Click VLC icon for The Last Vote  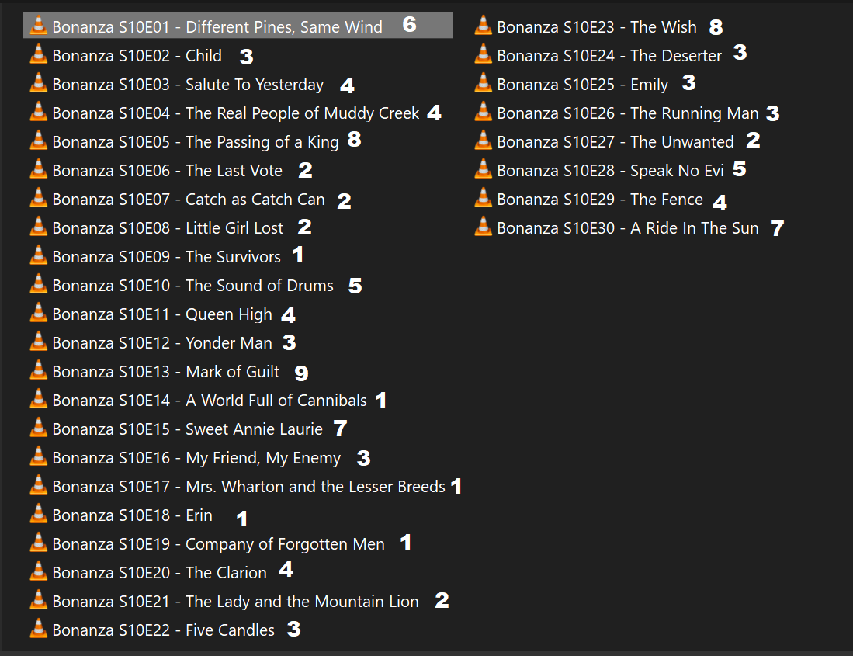(x=38, y=169)
